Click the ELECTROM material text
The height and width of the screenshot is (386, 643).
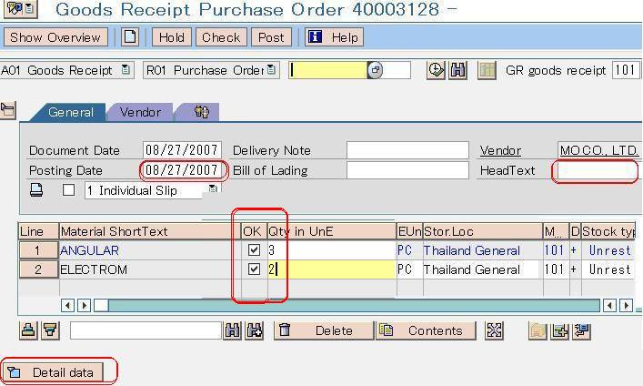click(94, 269)
